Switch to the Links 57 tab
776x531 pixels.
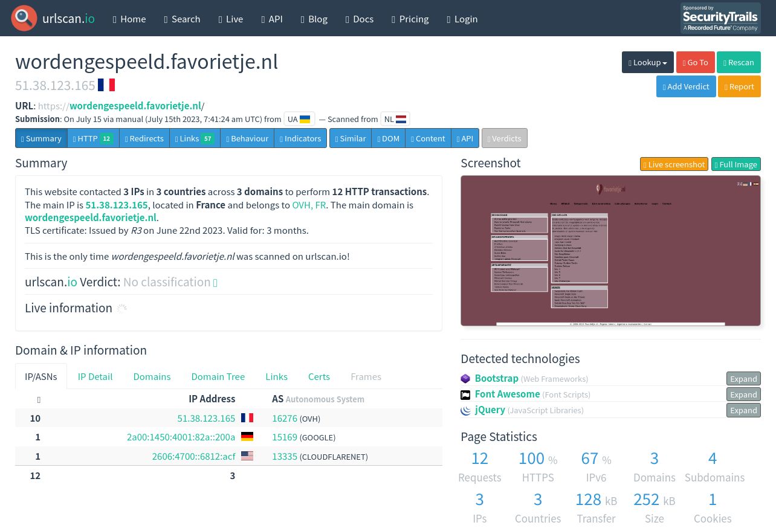[x=195, y=138]
